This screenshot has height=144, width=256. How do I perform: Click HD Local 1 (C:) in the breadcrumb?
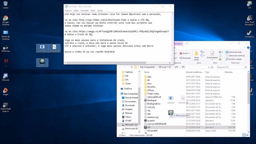(x=165, y=67)
